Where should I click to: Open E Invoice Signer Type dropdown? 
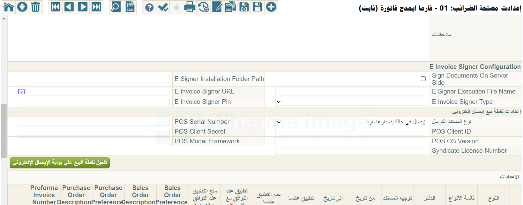351,102
